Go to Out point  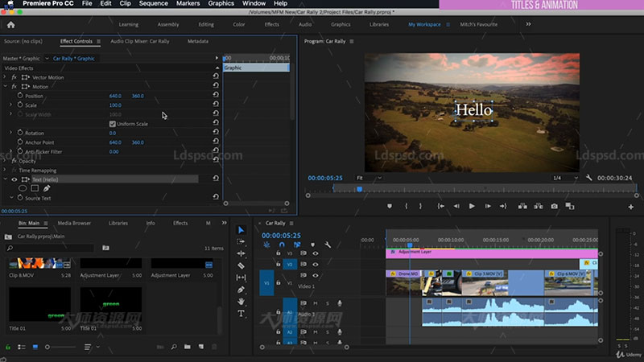coord(503,206)
